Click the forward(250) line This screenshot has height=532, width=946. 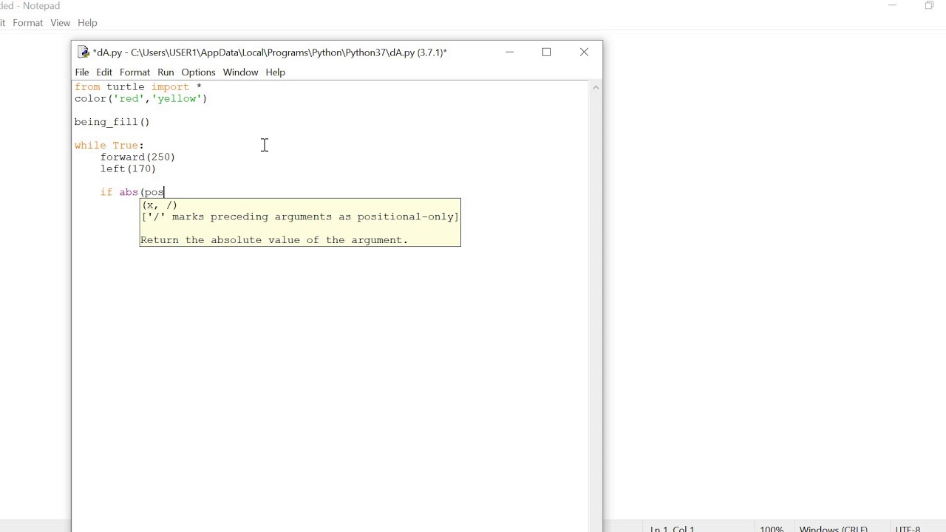point(137,157)
